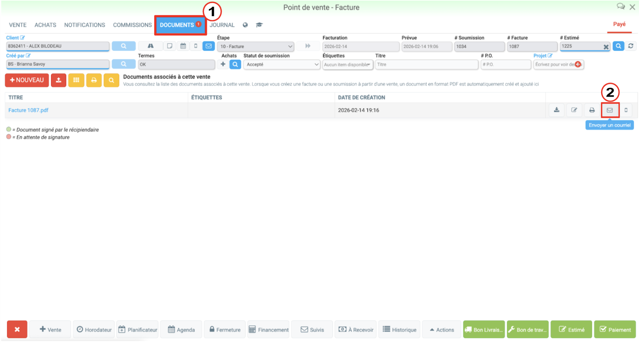Screen dimensions: 639x344
Task: Click into the Termes field showing OK
Action: pos(176,64)
